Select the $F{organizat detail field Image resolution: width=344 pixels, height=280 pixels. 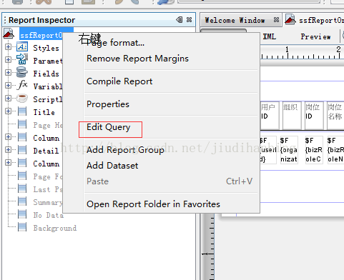point(289,150)
